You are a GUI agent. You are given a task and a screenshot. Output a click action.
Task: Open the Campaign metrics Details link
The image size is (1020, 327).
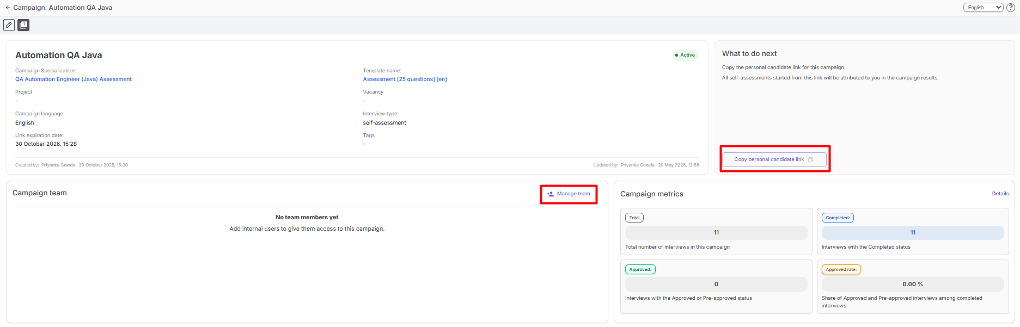1000,194
